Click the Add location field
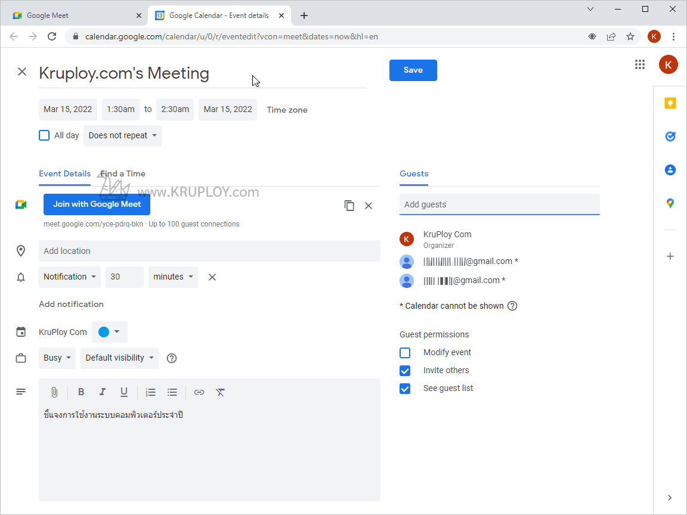687x515 pixels. coord(209,251)
